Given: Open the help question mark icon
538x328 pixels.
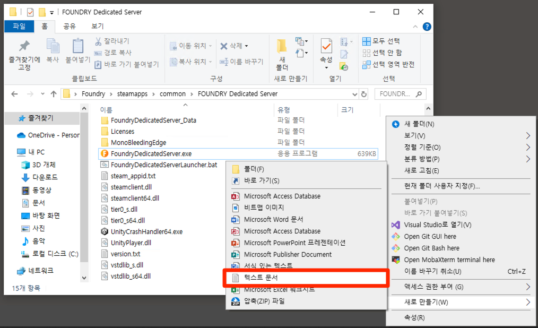Looking at the screenshot, I should tap(427, 27).
